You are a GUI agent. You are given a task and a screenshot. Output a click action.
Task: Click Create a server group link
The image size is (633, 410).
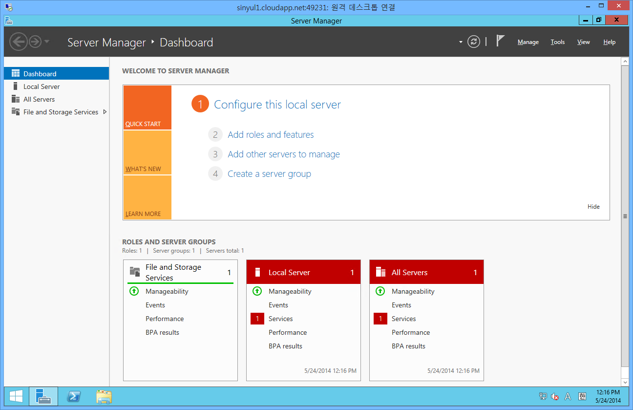pyautogui.click(x=269, y=173)
